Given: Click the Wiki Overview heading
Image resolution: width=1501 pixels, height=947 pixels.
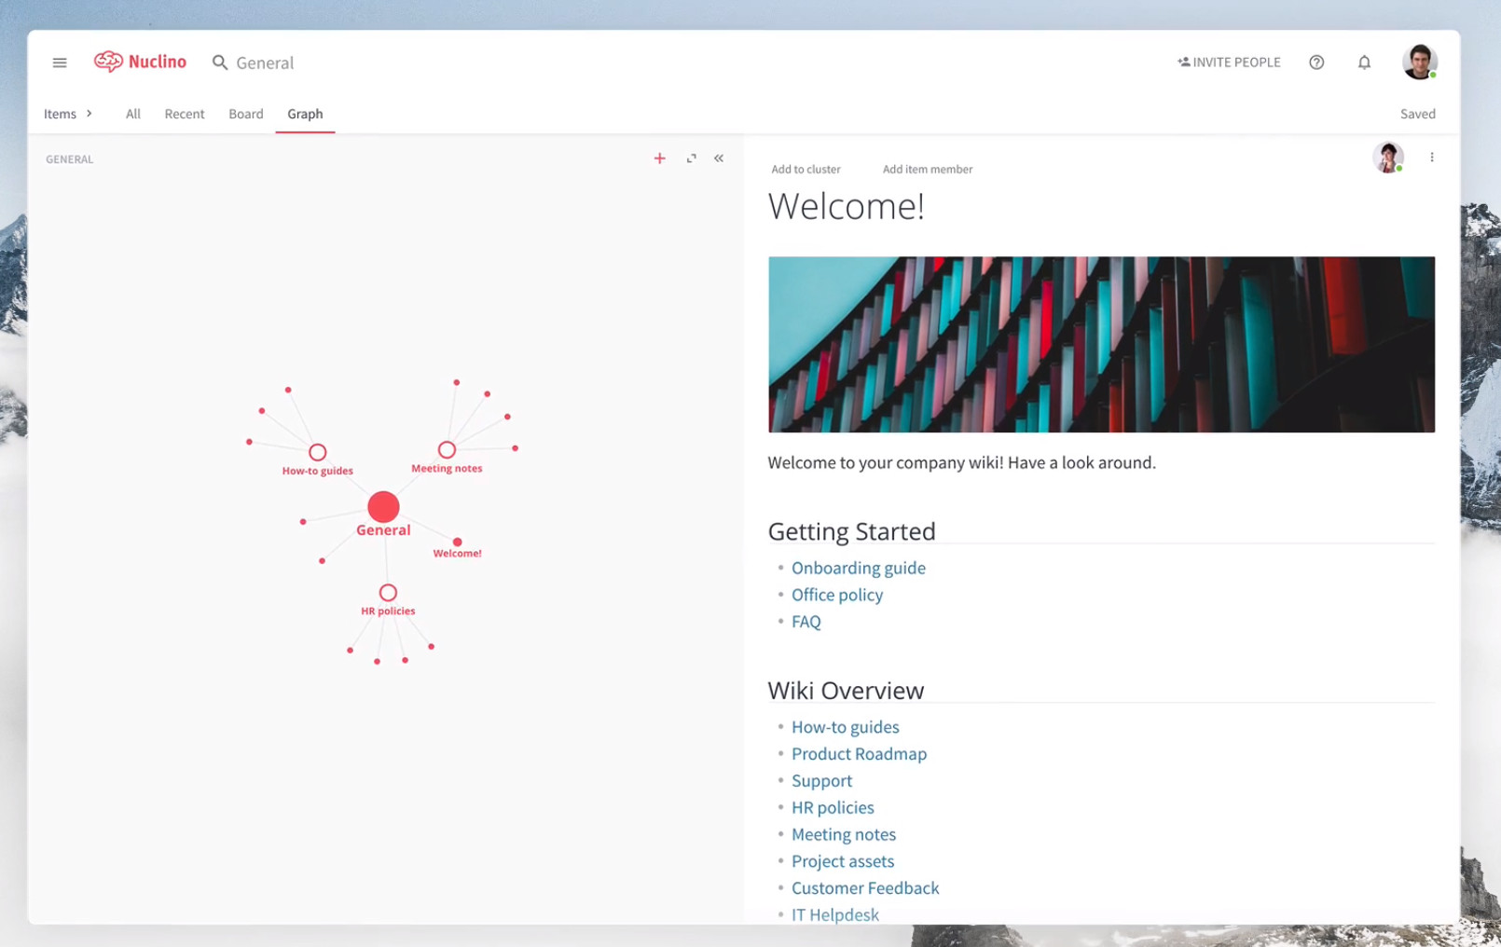Looking at the screenshot, I should pos(846,691).
